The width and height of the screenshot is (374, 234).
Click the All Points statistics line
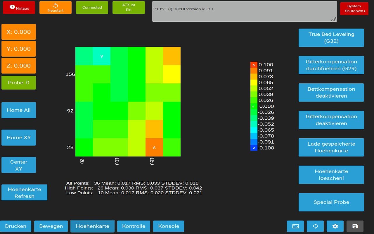(x=132, y=183)
